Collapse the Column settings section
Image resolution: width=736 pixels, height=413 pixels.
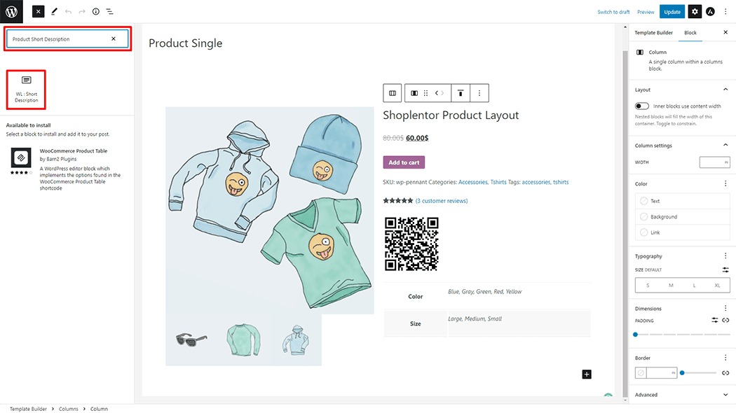[x=725, y=146]
